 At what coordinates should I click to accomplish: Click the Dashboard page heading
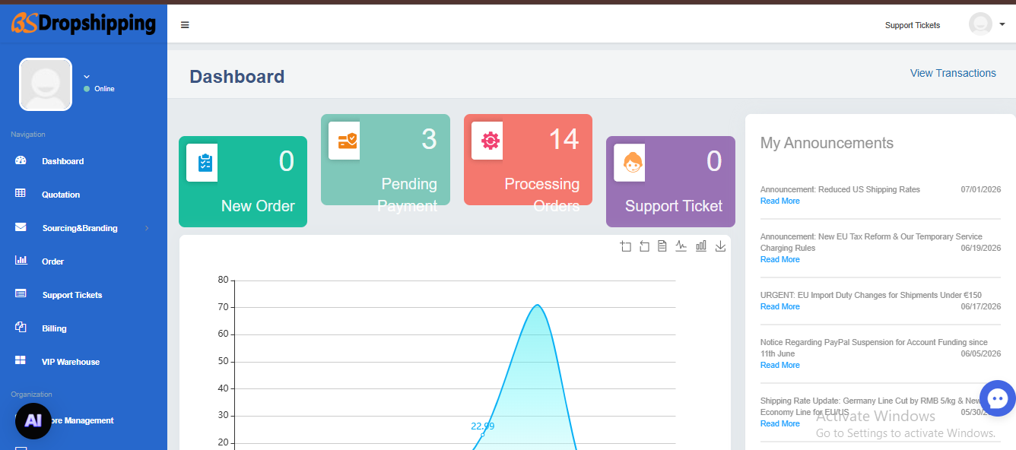[237, 76]
